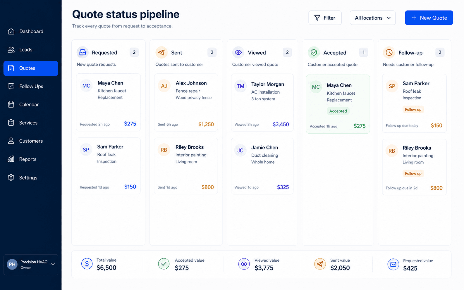Click the Customers person icon
Viewport: 464px width, 290px height.
point(11,141)
